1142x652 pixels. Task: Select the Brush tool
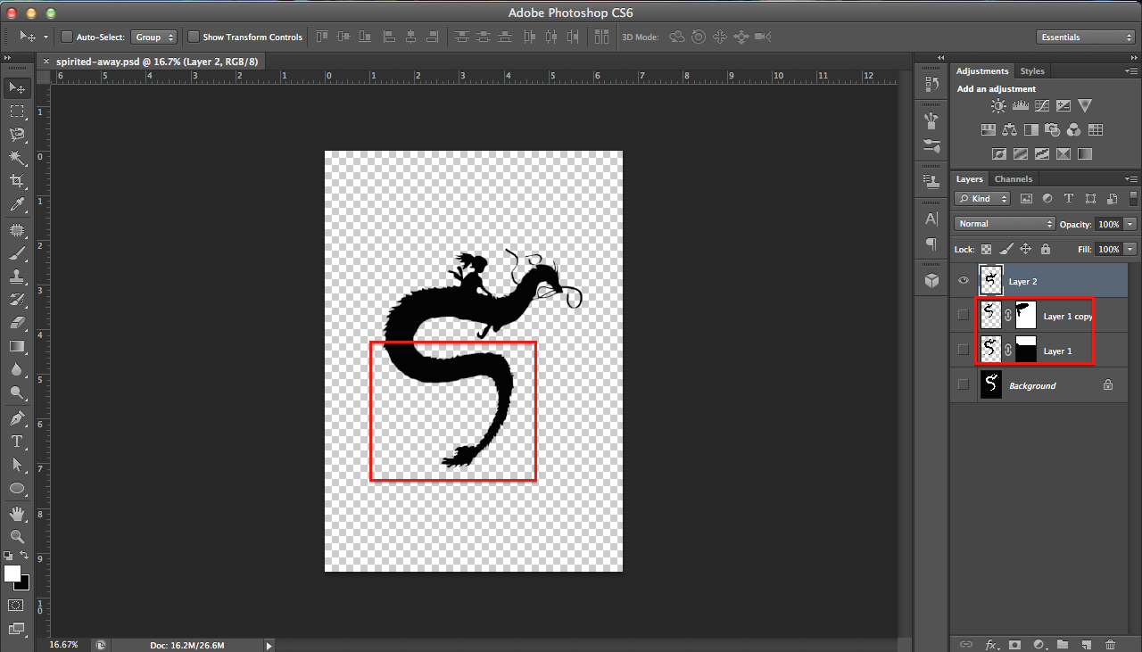coord(17,253)
